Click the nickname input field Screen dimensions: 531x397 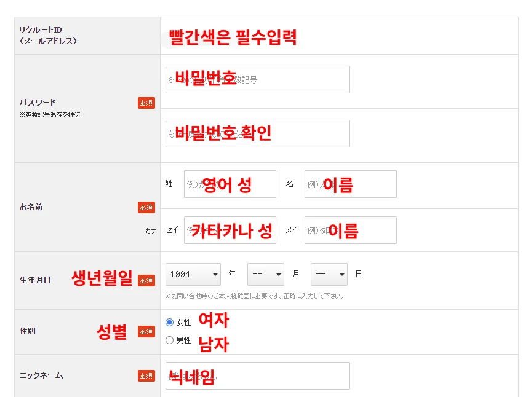tap(257, 376)
